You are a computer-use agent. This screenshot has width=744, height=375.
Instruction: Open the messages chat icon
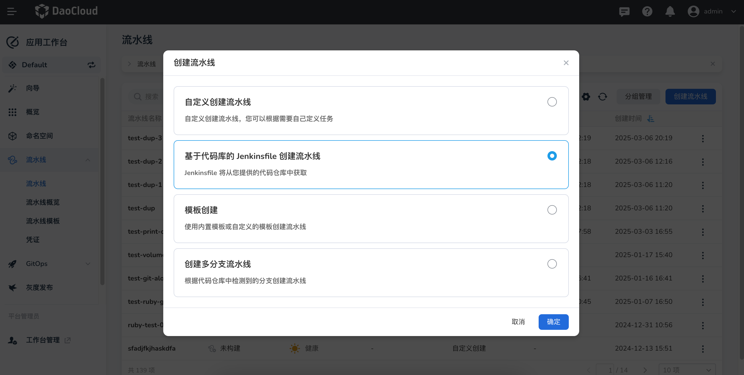[x=624, y=11]
